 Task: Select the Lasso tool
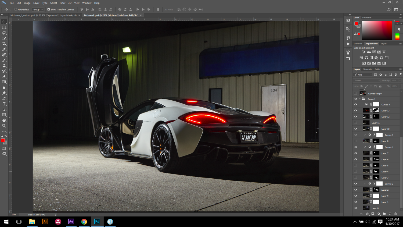click(4, 33)
